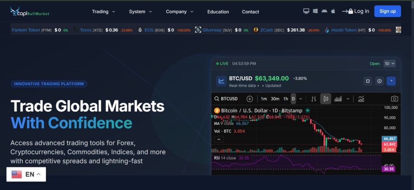This screenshot has width=414, height=190.
Task: Click the 30.55 purple RSI axis label
Action: 389,169
